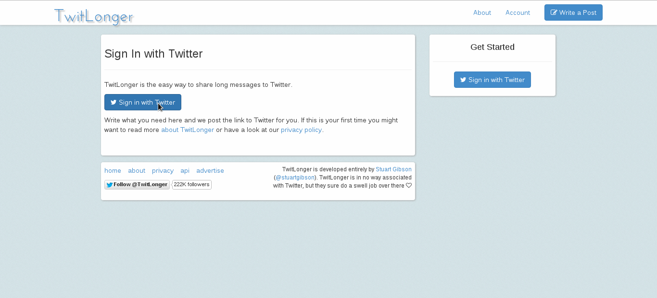Click Sign in with Twitter under Get Started
Image resolution: width=657 pixels, height=298 pixels.
point(493,80)
